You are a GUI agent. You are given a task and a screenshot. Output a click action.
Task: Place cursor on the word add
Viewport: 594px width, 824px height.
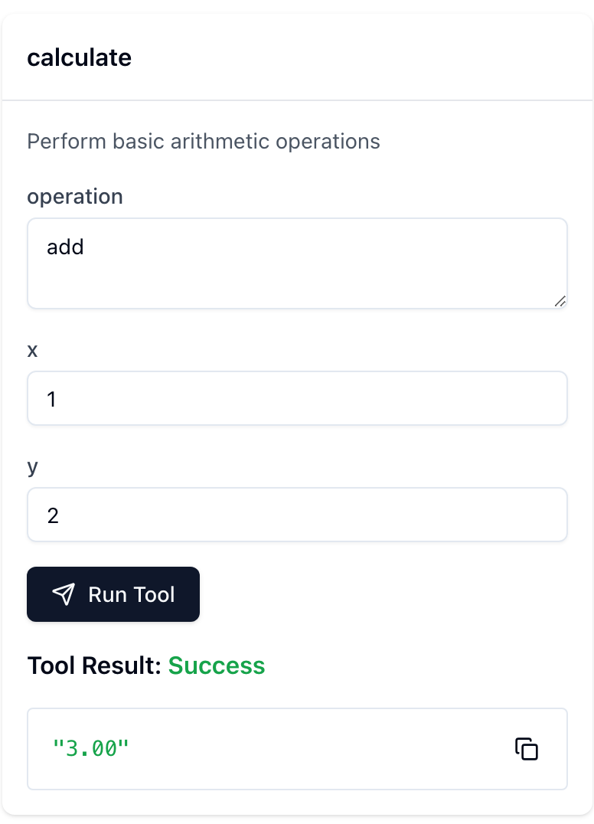[x=65, y=247]
